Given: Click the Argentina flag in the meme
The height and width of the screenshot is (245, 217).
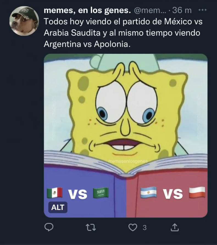Looking at the screenshot, I should (x=149, y=193).
